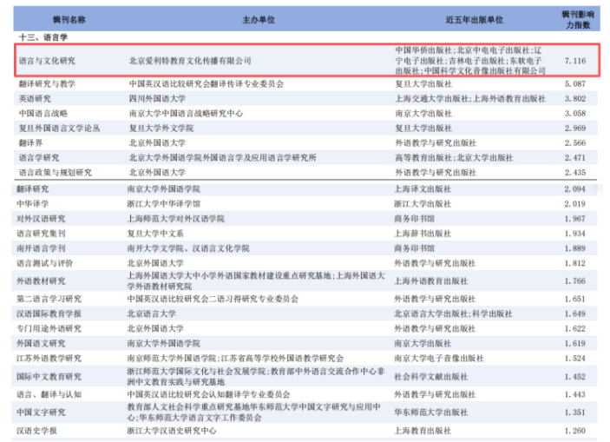Image resolution: width=610 pixels, height=442 pixels.
Task: Select journal name 翻译研究与教学
Action: click(47, 83)
